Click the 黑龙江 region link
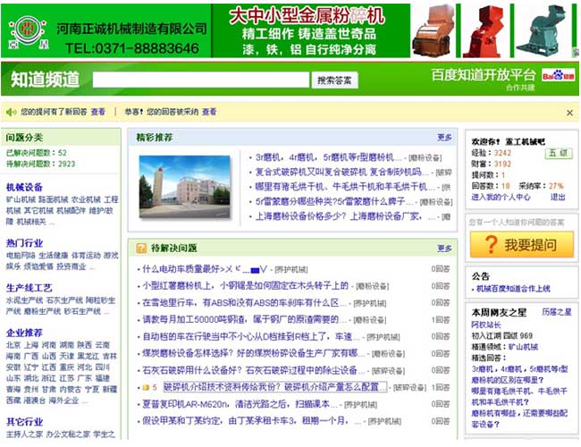 tap(88, 356)
